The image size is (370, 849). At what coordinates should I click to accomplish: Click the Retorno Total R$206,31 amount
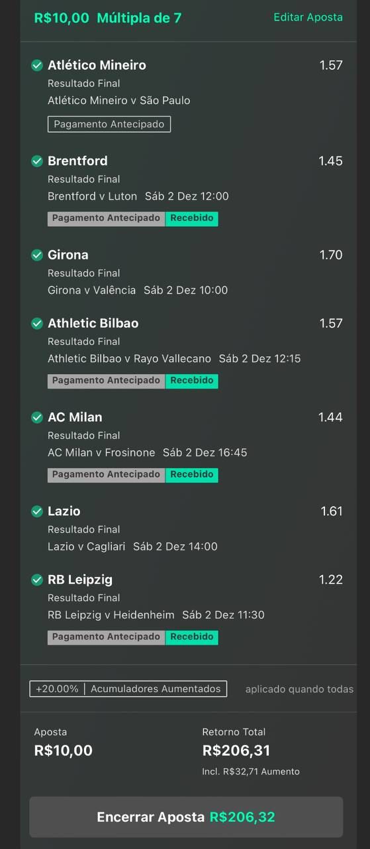236,751
